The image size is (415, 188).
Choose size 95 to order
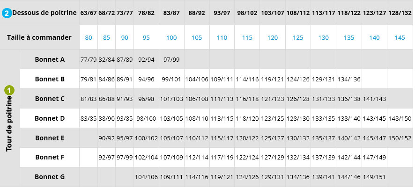[146, 38]
